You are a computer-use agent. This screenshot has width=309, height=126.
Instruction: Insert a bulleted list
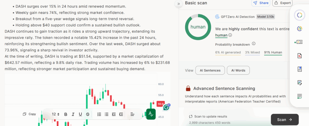point(106,114)
